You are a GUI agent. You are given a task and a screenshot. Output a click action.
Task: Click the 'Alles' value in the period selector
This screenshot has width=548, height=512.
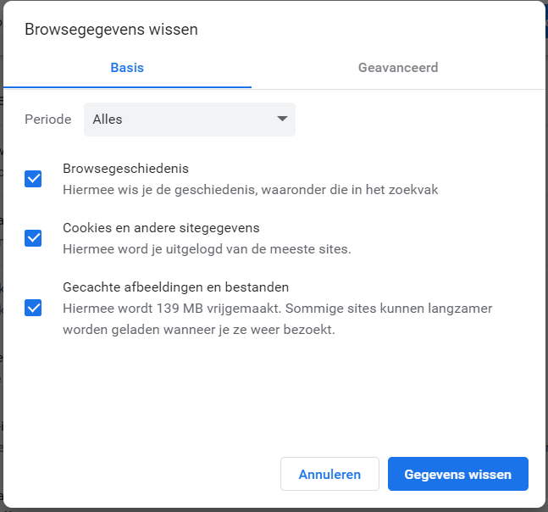tap(108, 120)
